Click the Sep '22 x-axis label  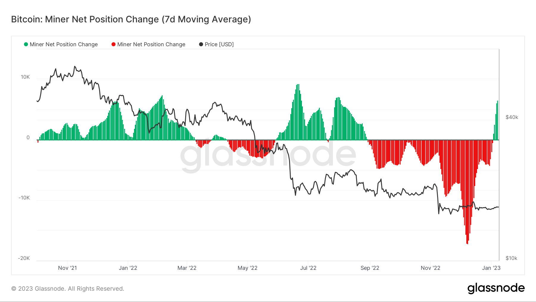coord(370,268)
